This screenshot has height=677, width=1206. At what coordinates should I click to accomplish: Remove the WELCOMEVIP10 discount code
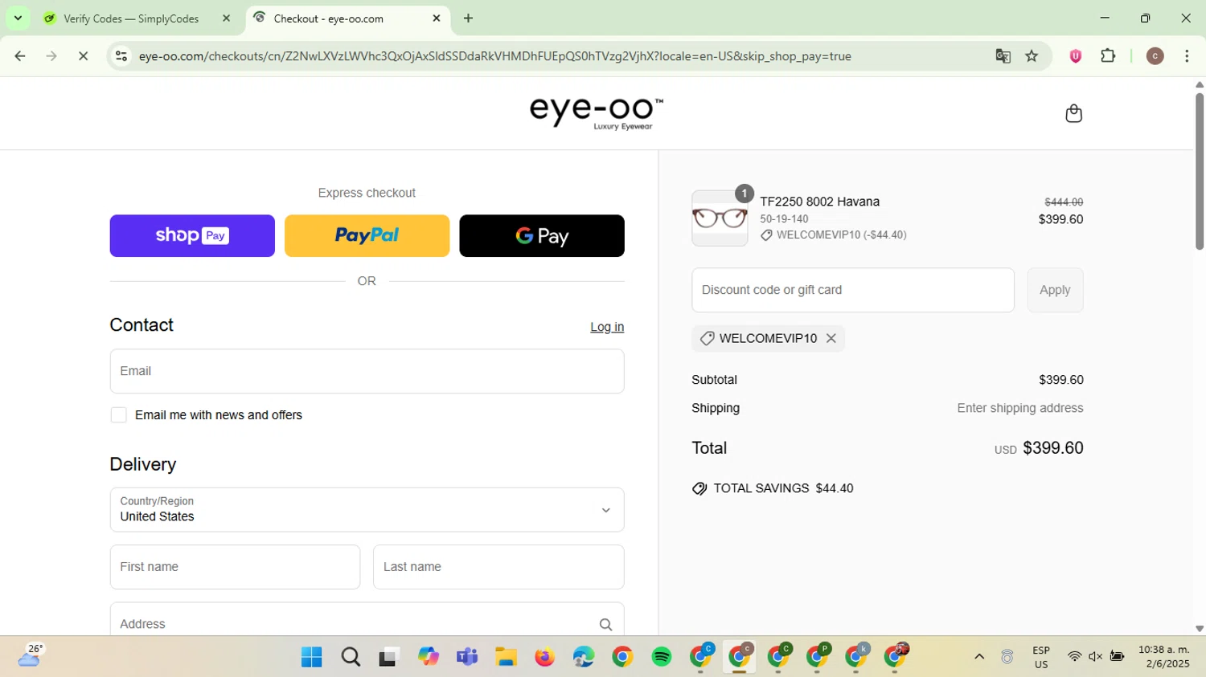[831, 339]
